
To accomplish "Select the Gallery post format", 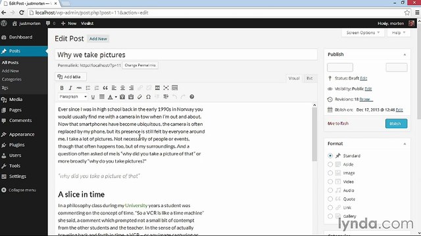I will click(330, 216).
